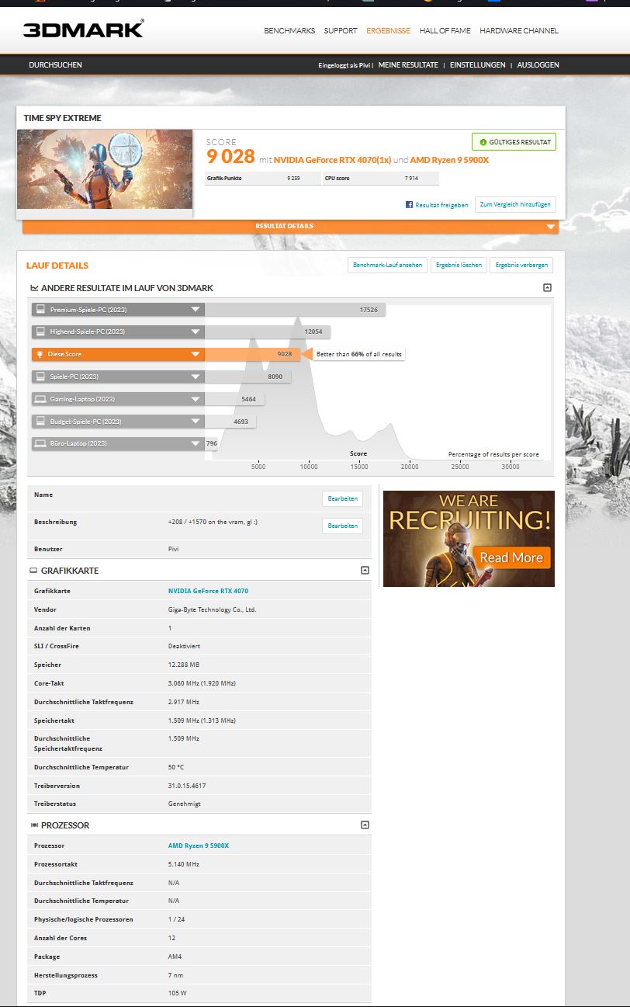Open AMD Ryzen 9 5900X link in Prozessor row
Screen dimensions: 630x1007
tap(199, 846)
